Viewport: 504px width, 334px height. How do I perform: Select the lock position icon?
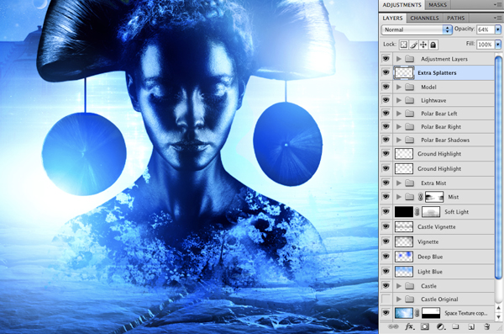[x=423, y=45]
